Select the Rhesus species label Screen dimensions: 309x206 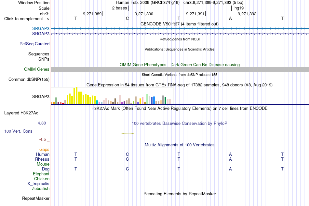point(42,159)
